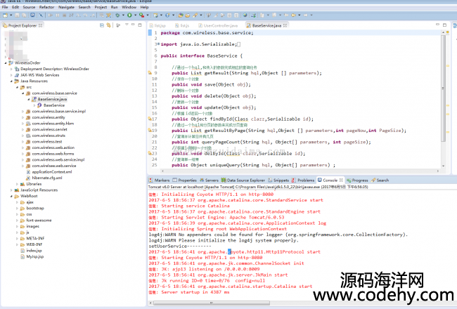This screenshot has width=457, height=309.
Task: Open the File menu
Action: coord(5,7)
